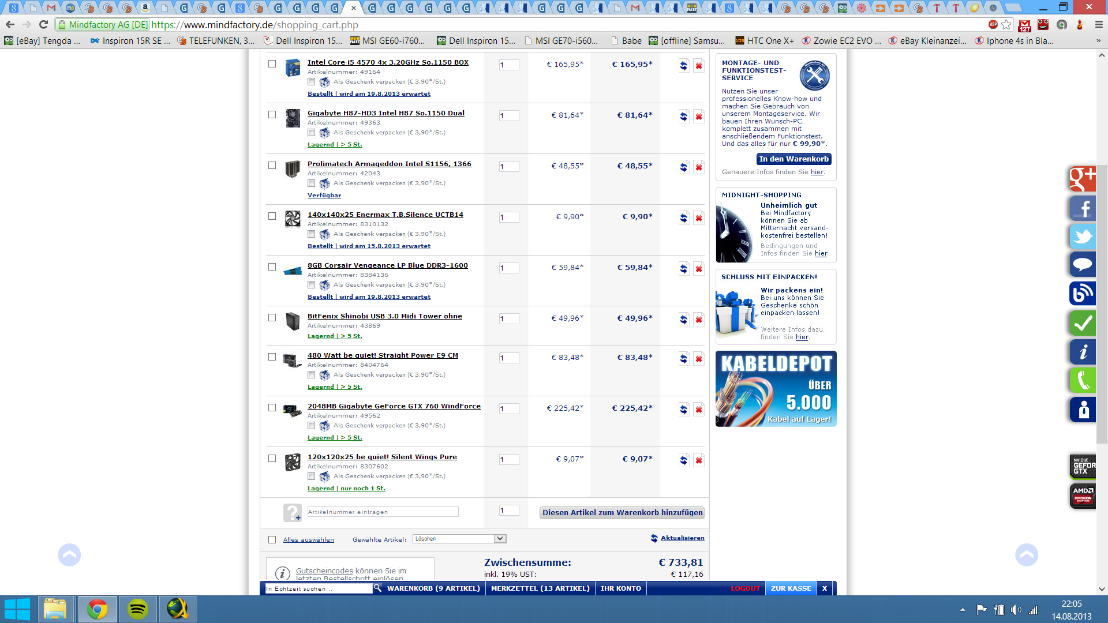Image resolution: width=1108 pixels, height=623 pixels.
Task: Click the Nvidia GeForce GTX badge
Action: pos(1083,466)
